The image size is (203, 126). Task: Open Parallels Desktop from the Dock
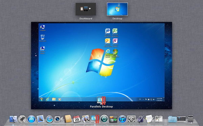pyautogui.click(x=95, y=119)
